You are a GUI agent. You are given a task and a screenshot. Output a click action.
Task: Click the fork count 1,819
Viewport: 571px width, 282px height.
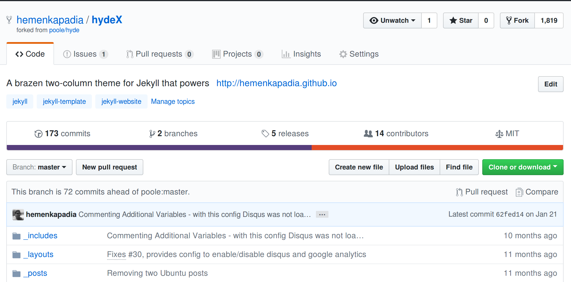pos(549,20)
